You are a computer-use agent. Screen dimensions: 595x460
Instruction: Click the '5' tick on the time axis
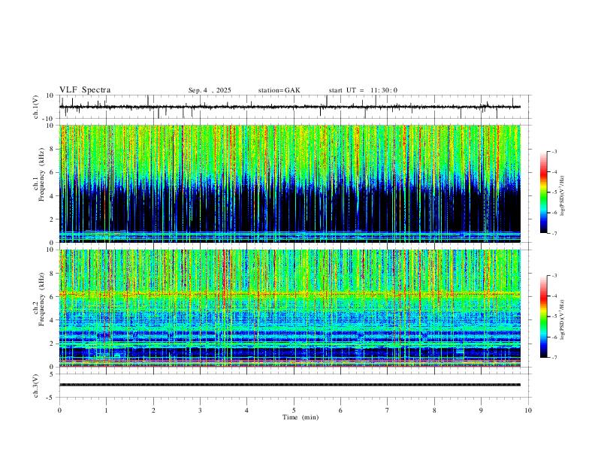tap(294, 410)
